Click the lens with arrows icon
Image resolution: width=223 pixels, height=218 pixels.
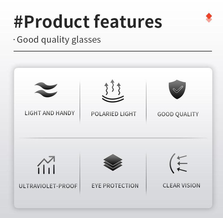pyautogui.click(x=178, y=163)
